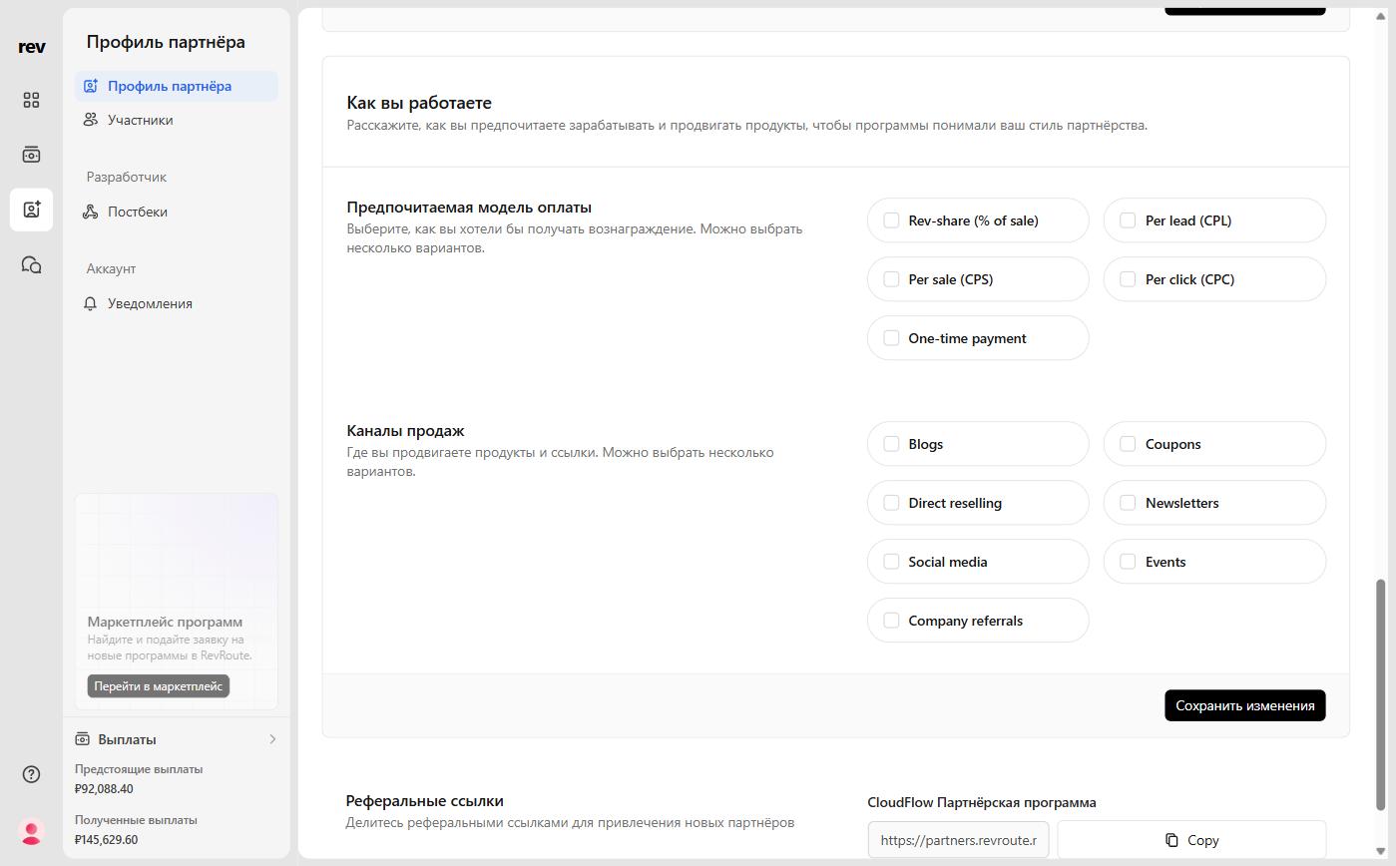The width and height of the screenshot is (1396, 866).
Task: Click Перейти в маркетплейс button
Action: (159, 686)
